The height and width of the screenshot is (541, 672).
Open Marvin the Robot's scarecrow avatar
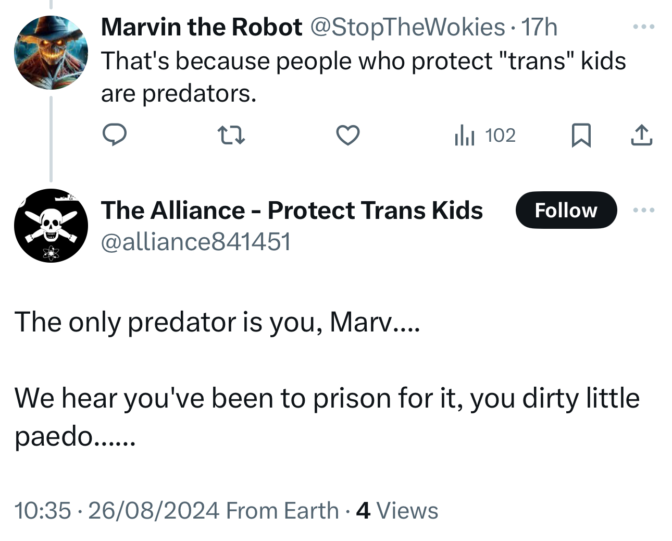point(51,53)
